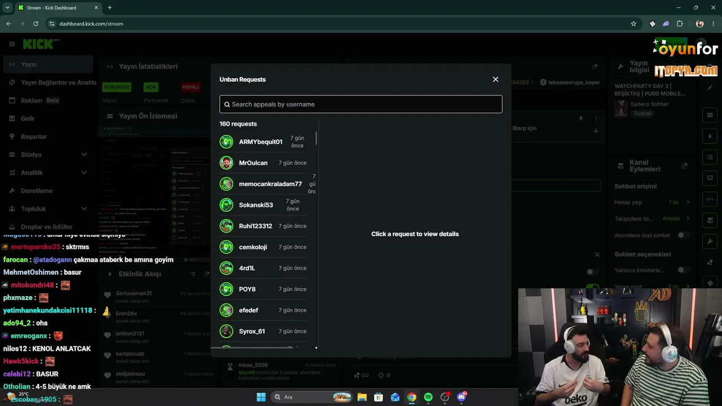
Task: Open a new Chrome tab
Action: (x=109, y=8)
